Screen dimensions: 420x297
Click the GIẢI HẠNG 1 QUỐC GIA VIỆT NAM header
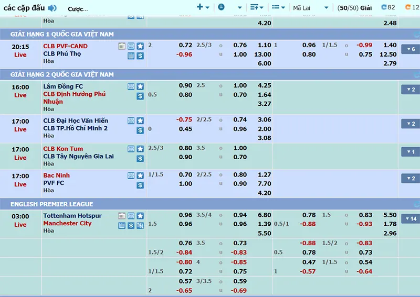210,34
